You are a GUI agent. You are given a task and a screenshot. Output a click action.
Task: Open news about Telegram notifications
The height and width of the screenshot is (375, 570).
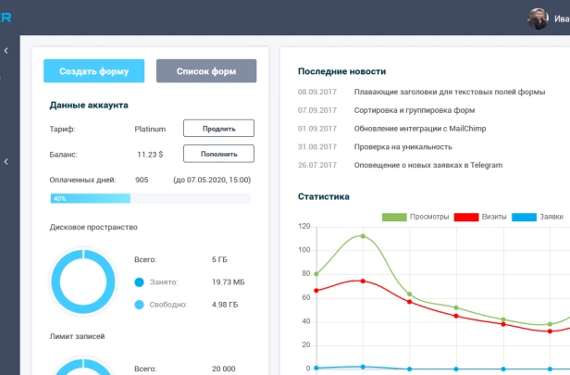428,165
